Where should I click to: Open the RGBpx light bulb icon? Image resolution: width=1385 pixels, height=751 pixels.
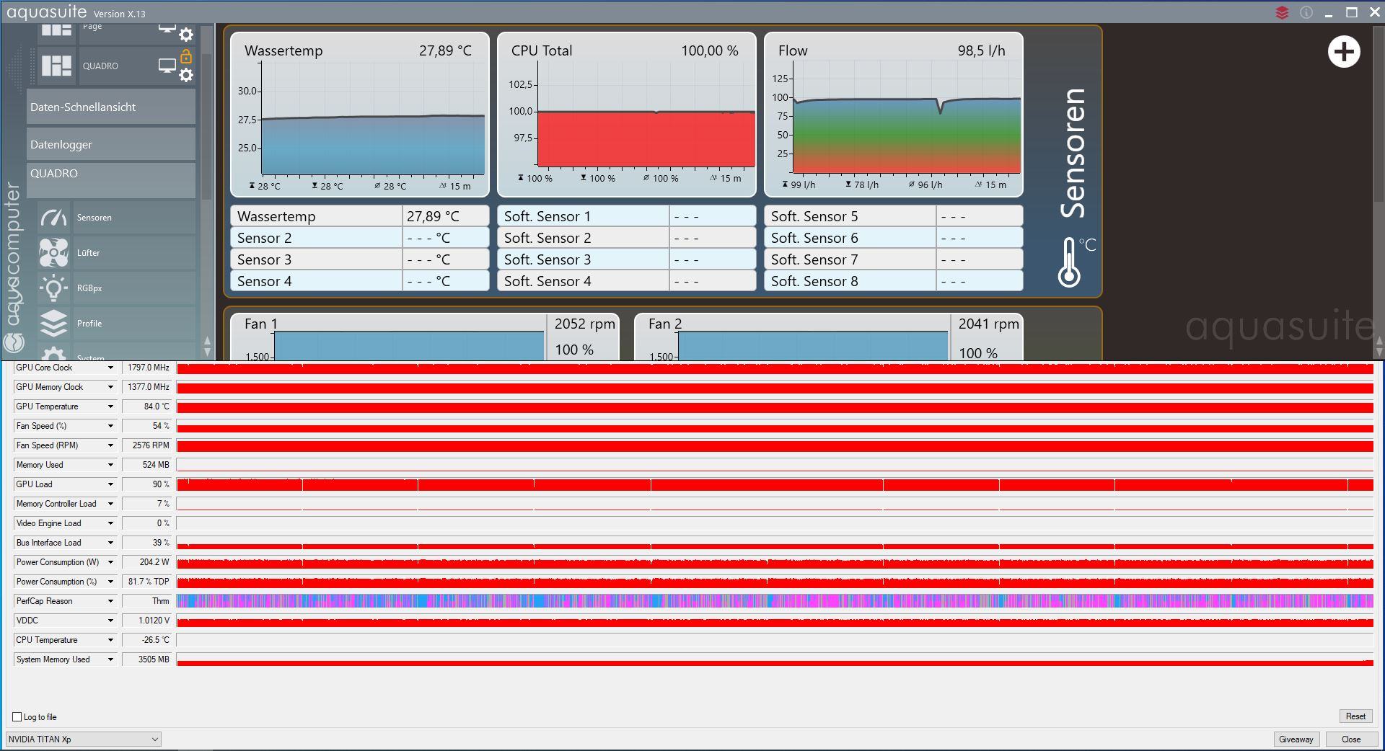coord(53,288)
